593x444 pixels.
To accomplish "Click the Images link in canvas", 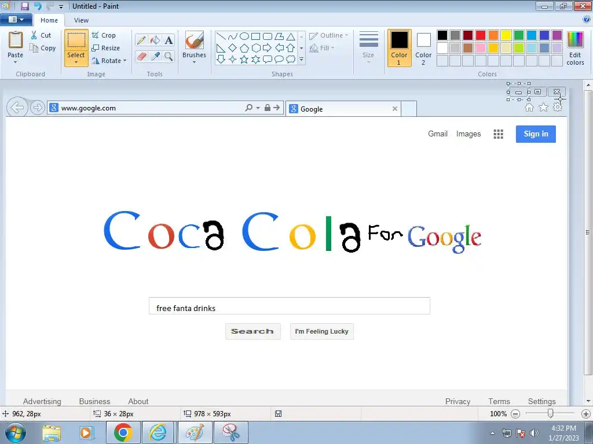I will coord(468,134).
